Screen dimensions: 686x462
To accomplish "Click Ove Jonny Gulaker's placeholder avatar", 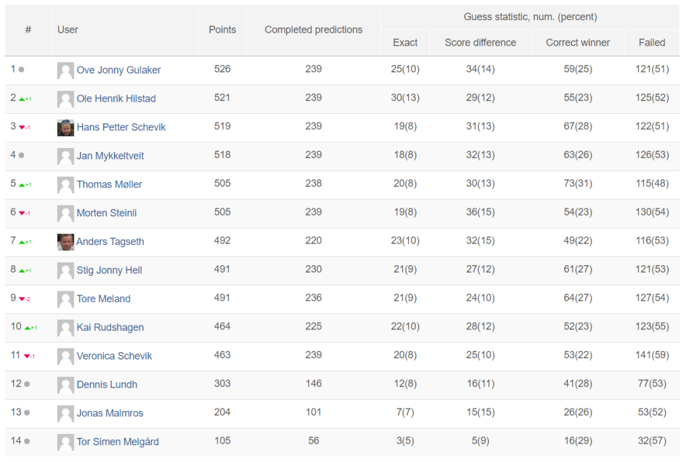I will pyautogui.click(x=66, y=70).
